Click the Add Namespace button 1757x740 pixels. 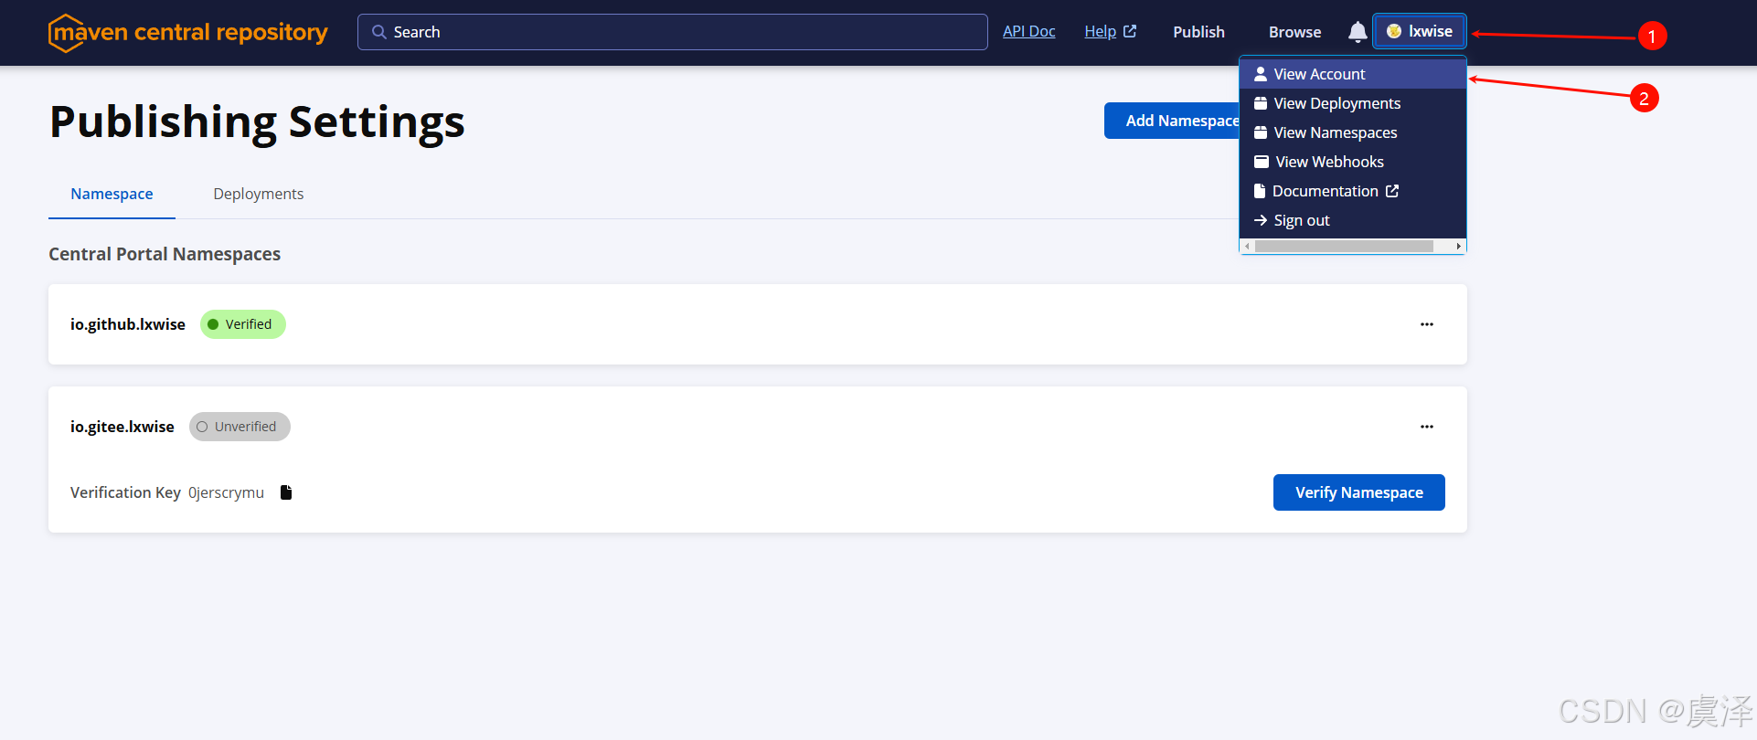[x=1172, y=121]
